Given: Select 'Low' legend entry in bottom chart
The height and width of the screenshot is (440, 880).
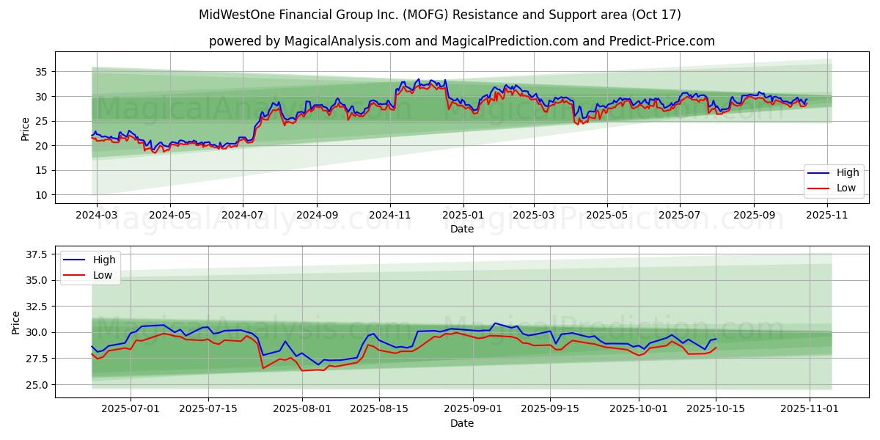Looking at the screenshot, I should (x=103, y=275).
